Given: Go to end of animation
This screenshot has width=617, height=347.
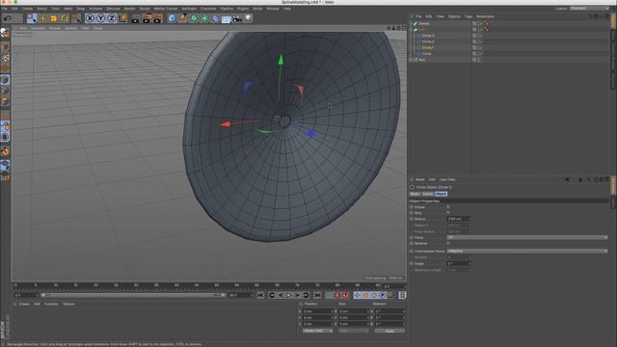Looking at the screenshot, I should (317, 295).
